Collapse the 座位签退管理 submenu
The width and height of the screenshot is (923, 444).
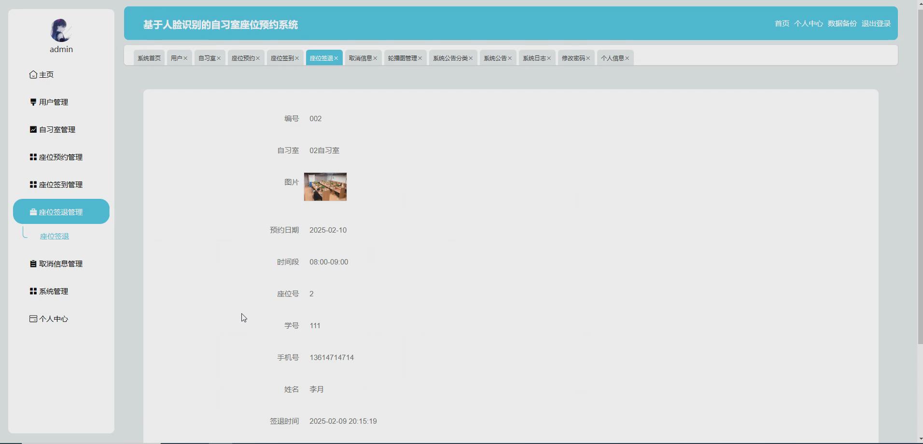tap(61, 211)
